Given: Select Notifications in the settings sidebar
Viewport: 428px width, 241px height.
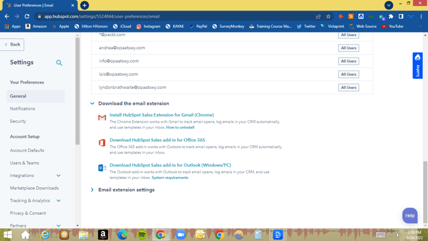Looking at the screenshot, I should [22, 109].
